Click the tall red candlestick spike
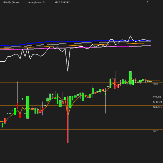The image size is (163, 163). (x=68, y=120)
